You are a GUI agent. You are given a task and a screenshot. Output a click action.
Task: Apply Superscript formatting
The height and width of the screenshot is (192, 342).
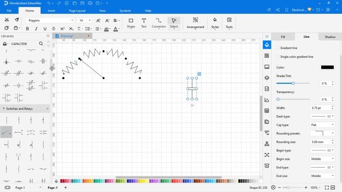click(x=63, y=28)
